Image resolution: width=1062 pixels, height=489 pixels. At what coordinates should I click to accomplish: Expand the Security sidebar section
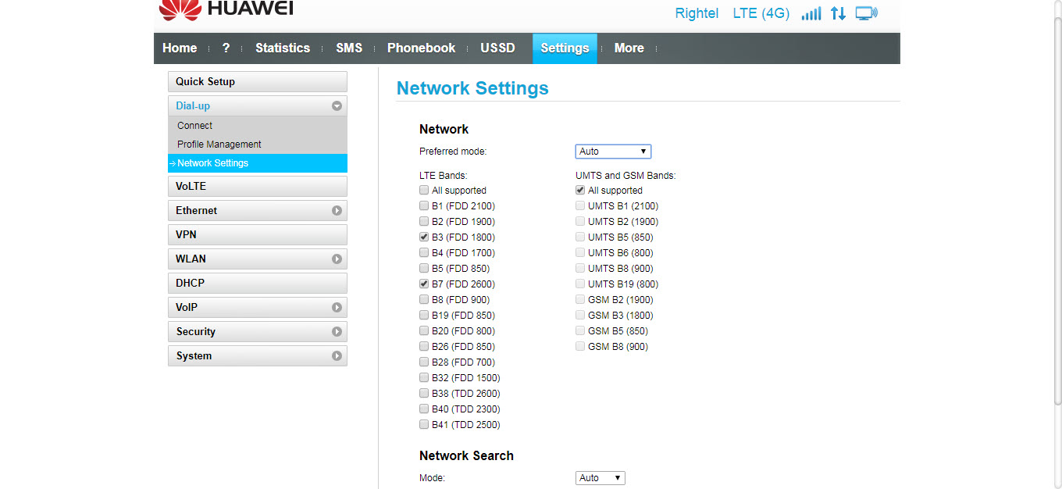257,332
